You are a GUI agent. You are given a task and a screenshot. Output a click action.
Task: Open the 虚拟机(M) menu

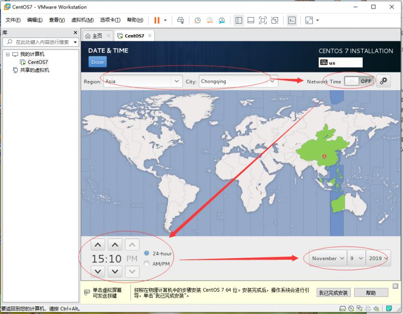point(82,20)
